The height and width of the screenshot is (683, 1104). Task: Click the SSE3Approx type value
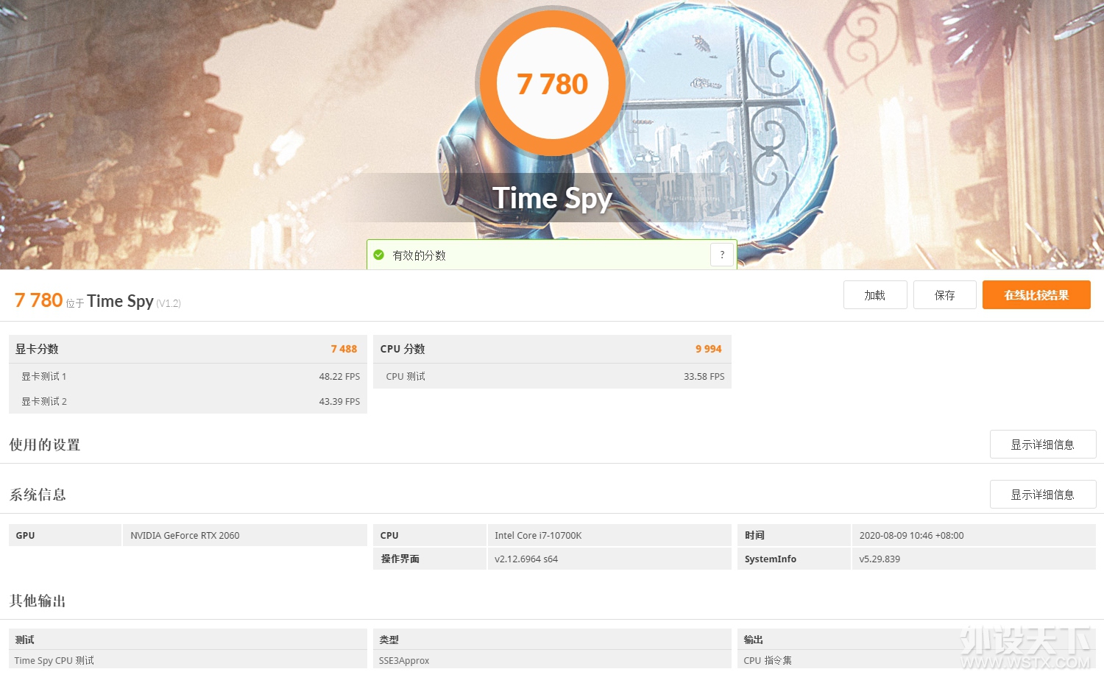click(x=404, y=660)
